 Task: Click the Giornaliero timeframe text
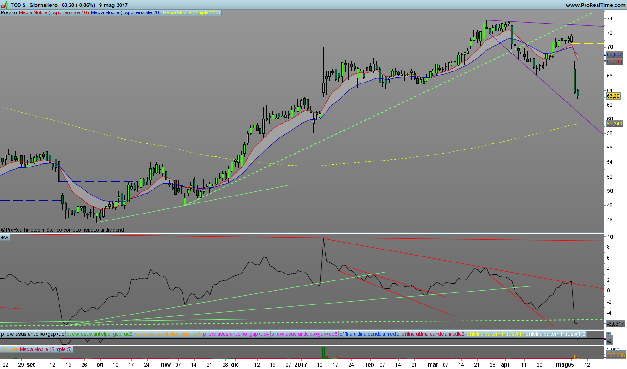point(44,5)
